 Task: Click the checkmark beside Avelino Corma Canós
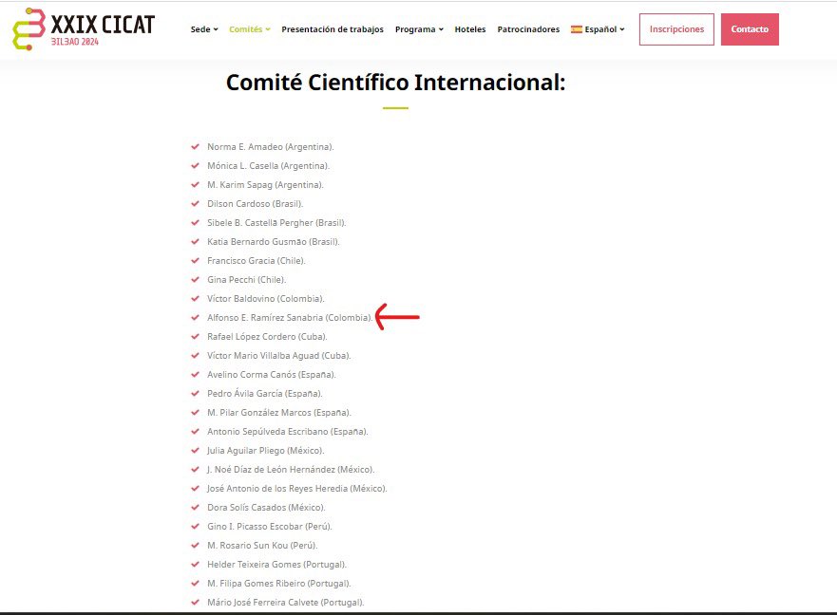click(x=195, y=374)
